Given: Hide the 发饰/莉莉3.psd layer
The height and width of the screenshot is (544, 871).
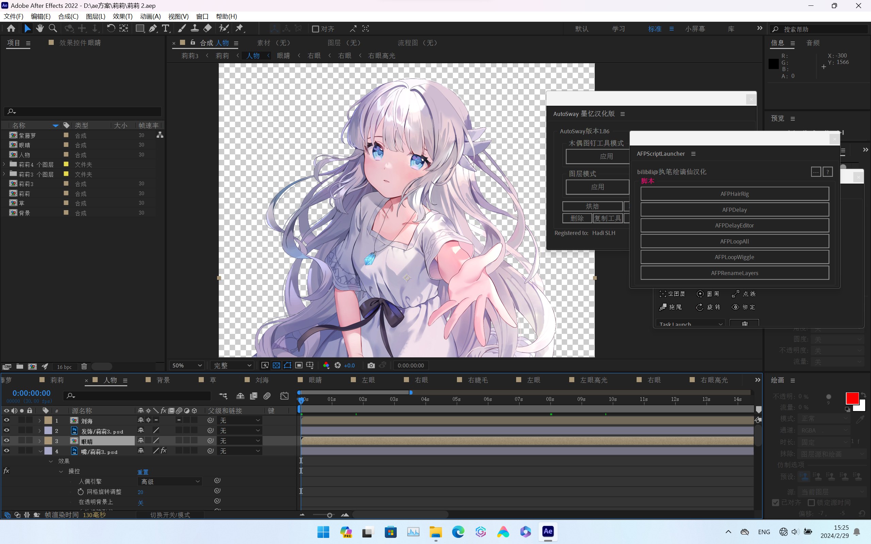Looking at the screenshot, I should click(6, 430).
